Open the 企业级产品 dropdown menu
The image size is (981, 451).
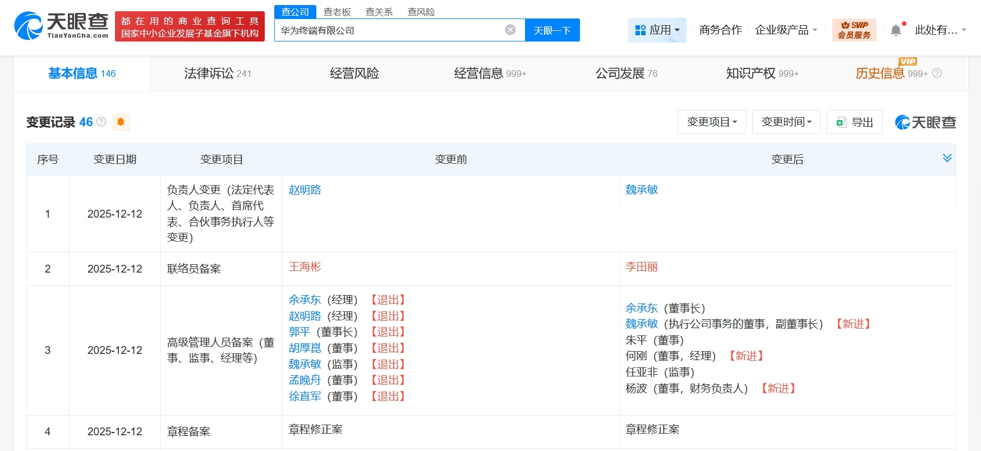(x=786, y=30)
